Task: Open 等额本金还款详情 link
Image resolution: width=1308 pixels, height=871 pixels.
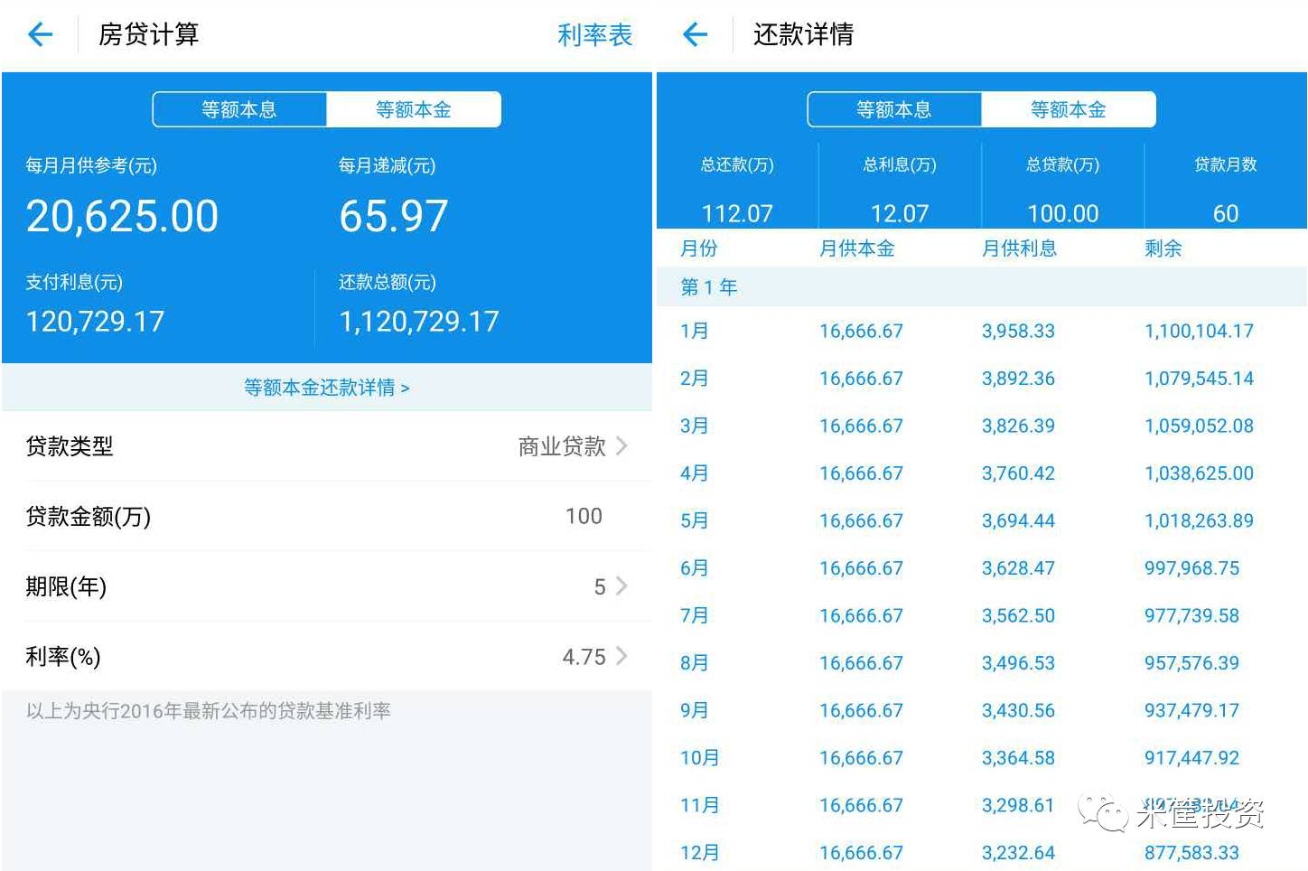Action: click(327, 388)
